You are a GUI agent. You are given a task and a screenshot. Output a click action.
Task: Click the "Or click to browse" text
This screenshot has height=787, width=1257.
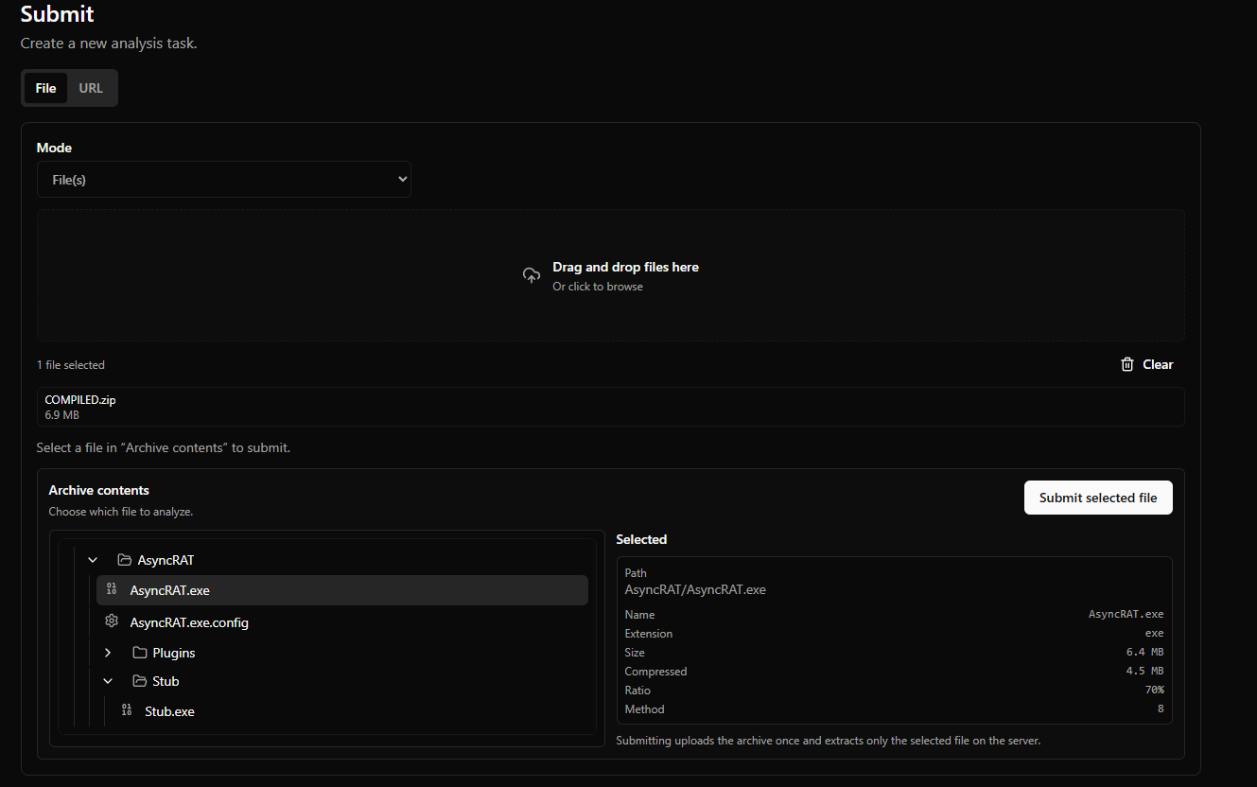tap(598, 287)
